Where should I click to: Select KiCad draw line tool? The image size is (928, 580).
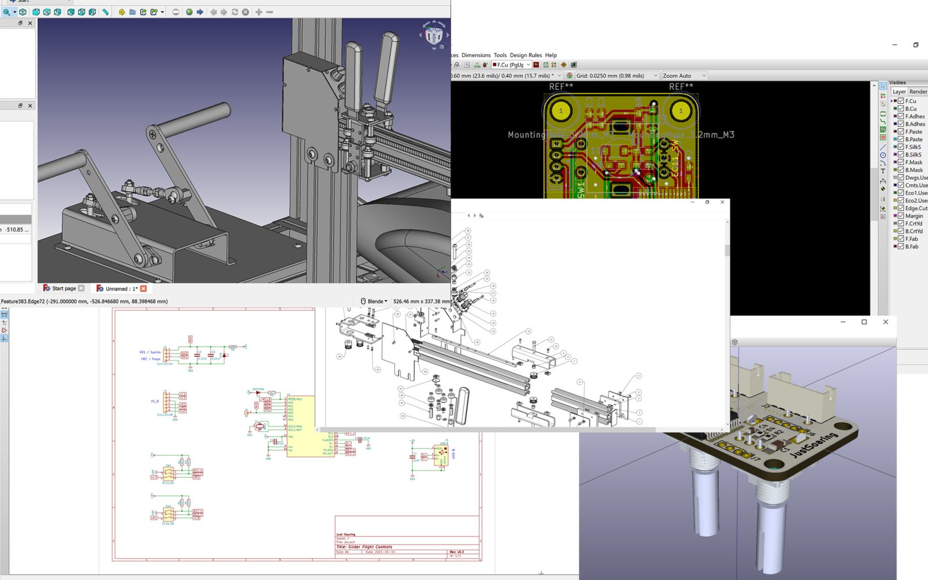tap(883, 147)
